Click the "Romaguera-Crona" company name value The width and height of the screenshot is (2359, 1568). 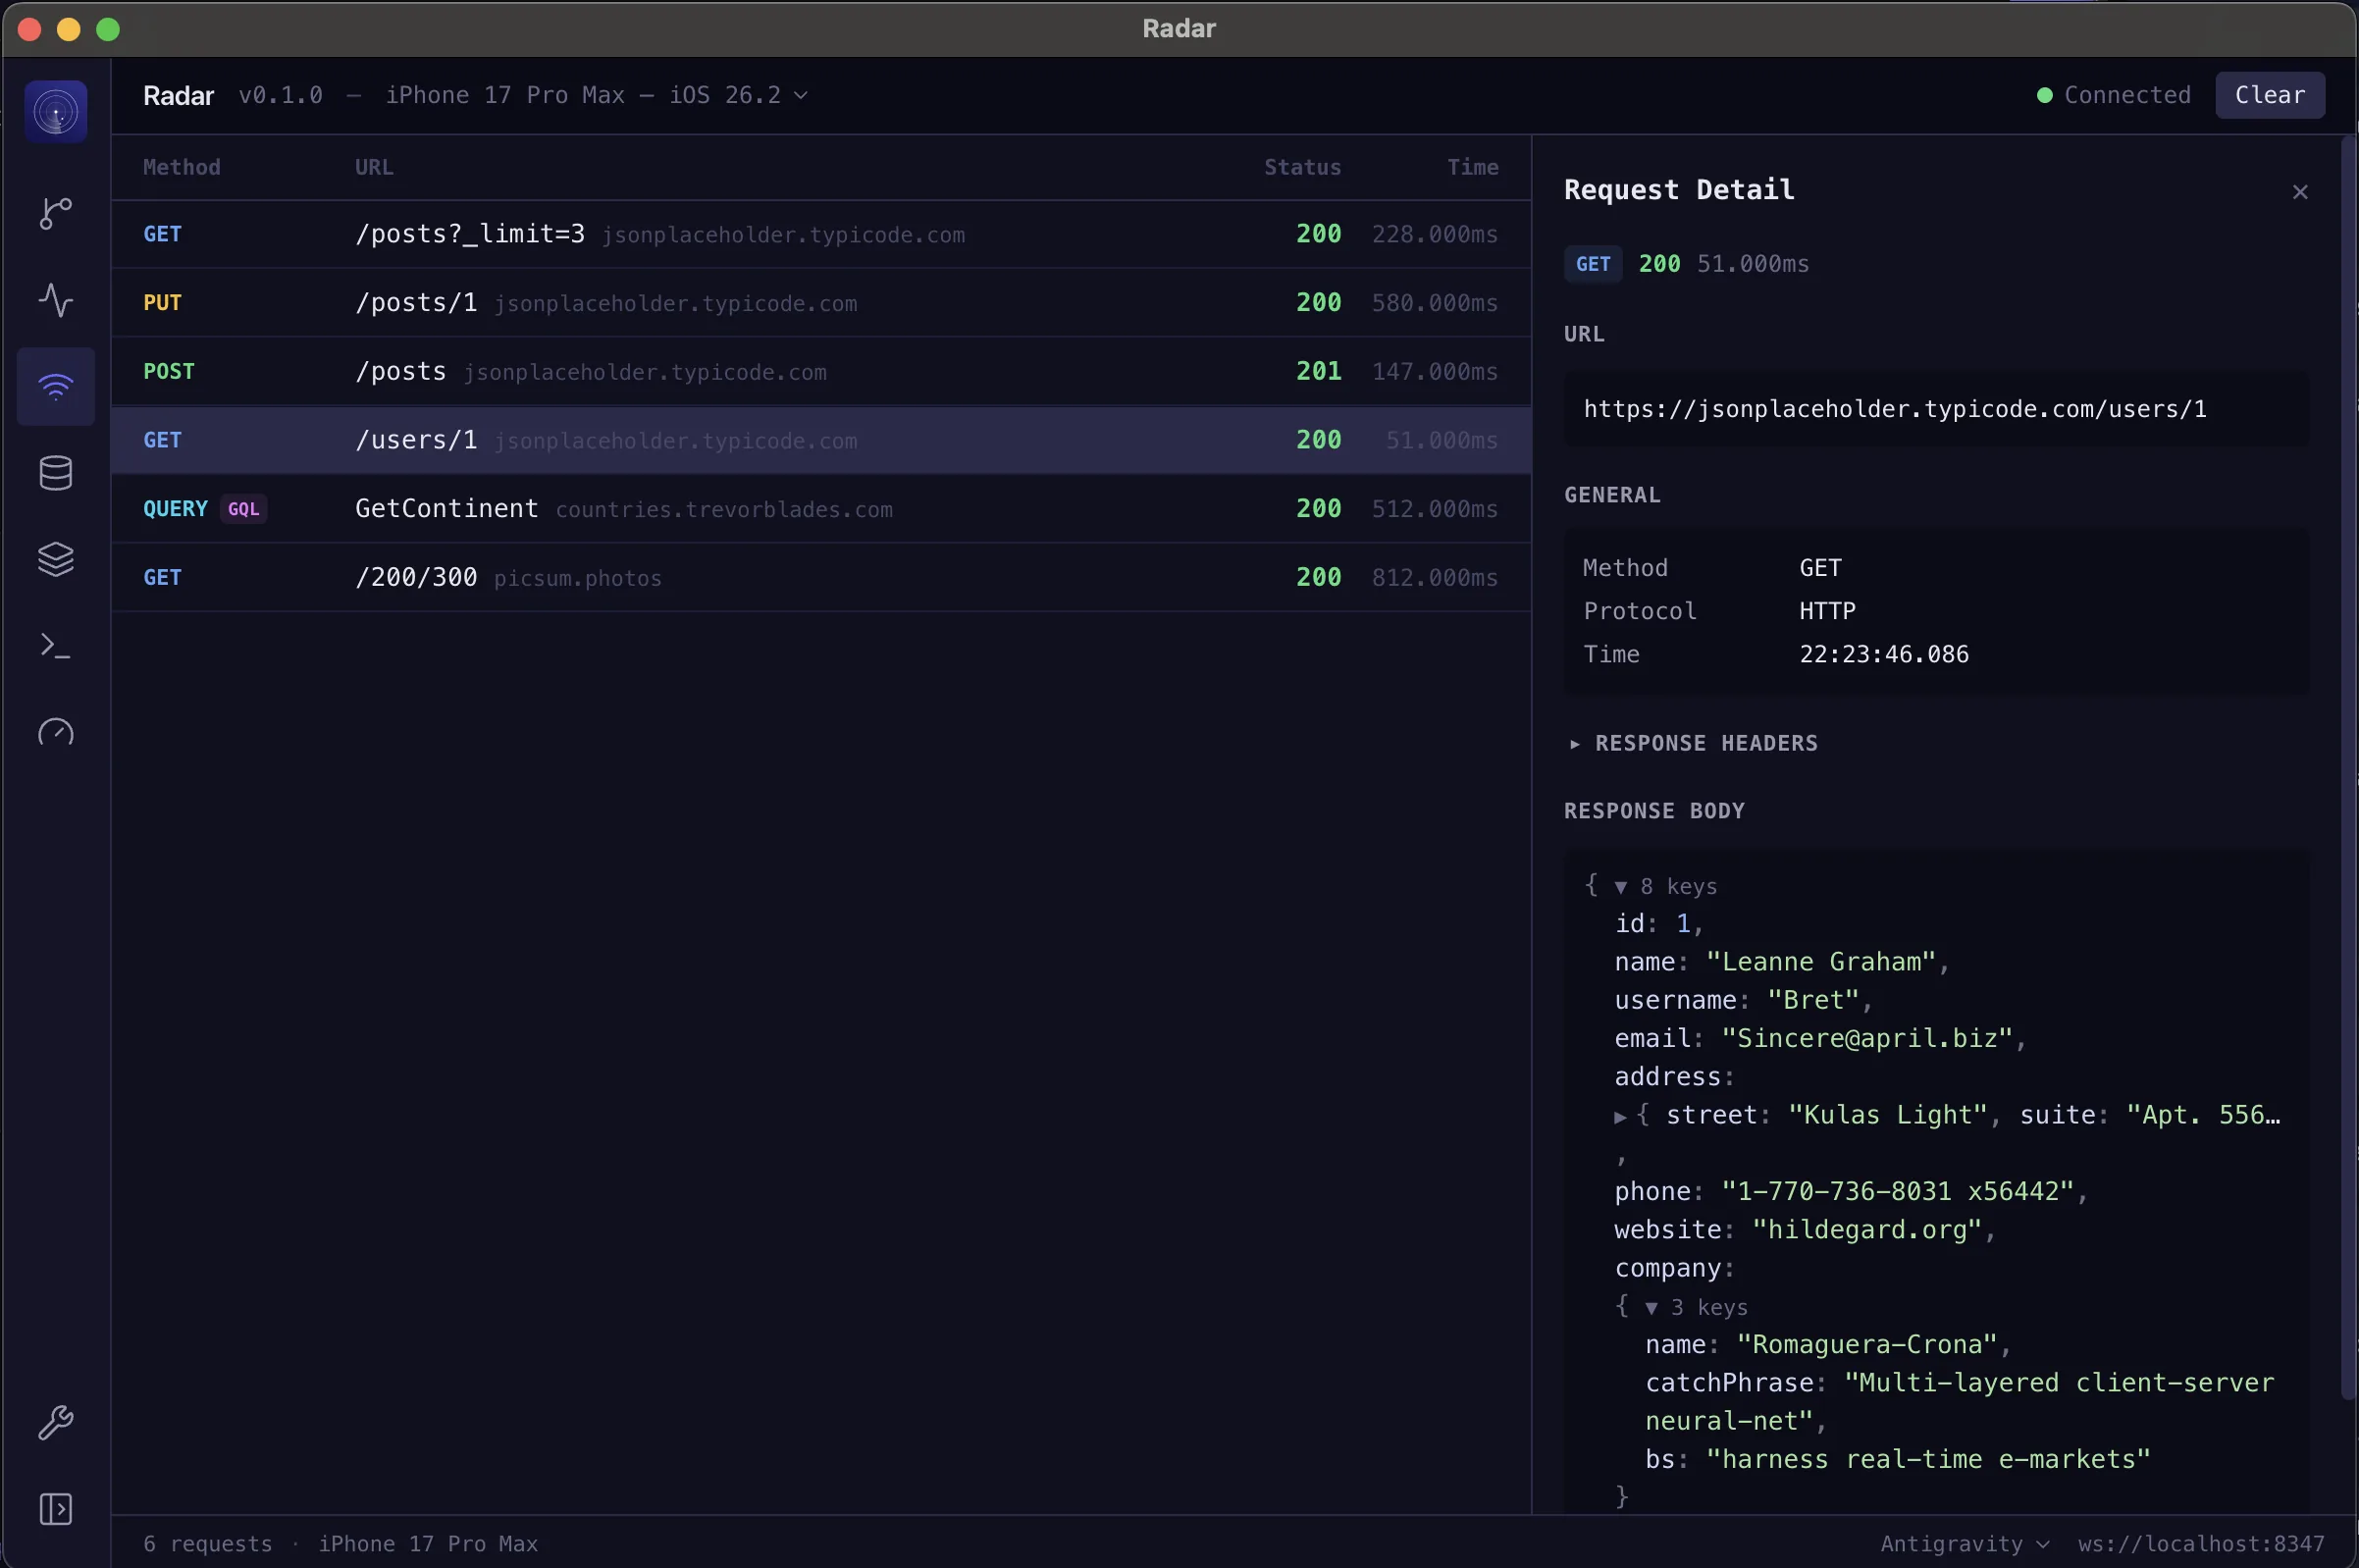coord(1866,1345)
